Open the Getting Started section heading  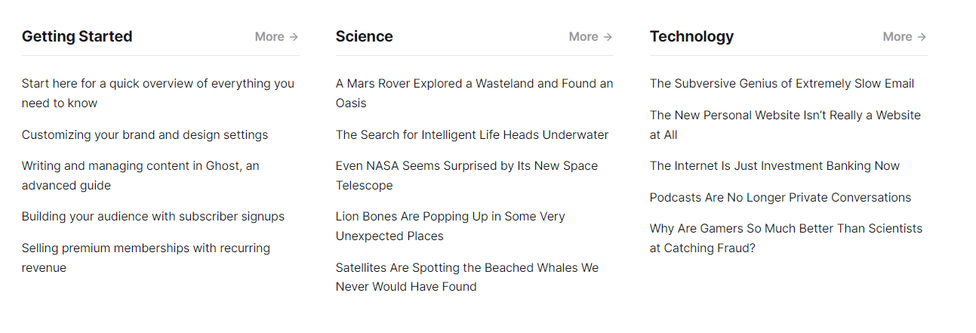click(x=77, y=36)
